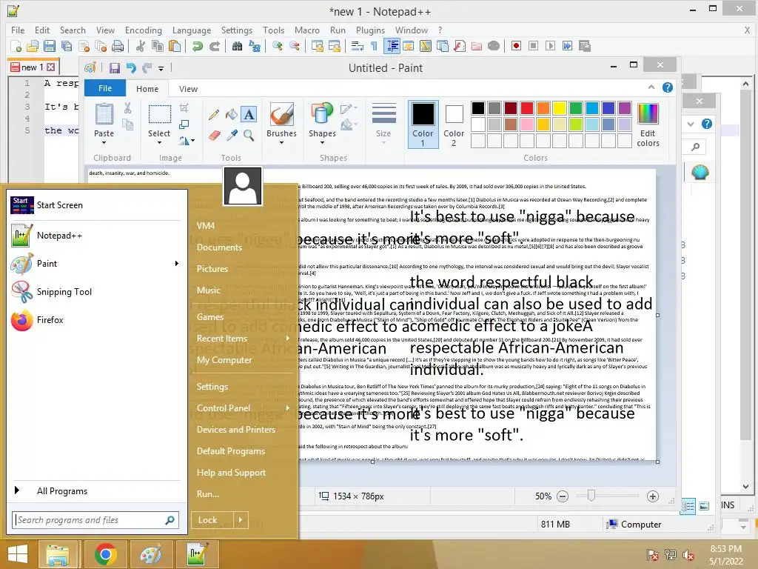The image size is (758, 569).
Task: Click Notepad++ Find binoculars icon
Action: [x=237, y=46]
